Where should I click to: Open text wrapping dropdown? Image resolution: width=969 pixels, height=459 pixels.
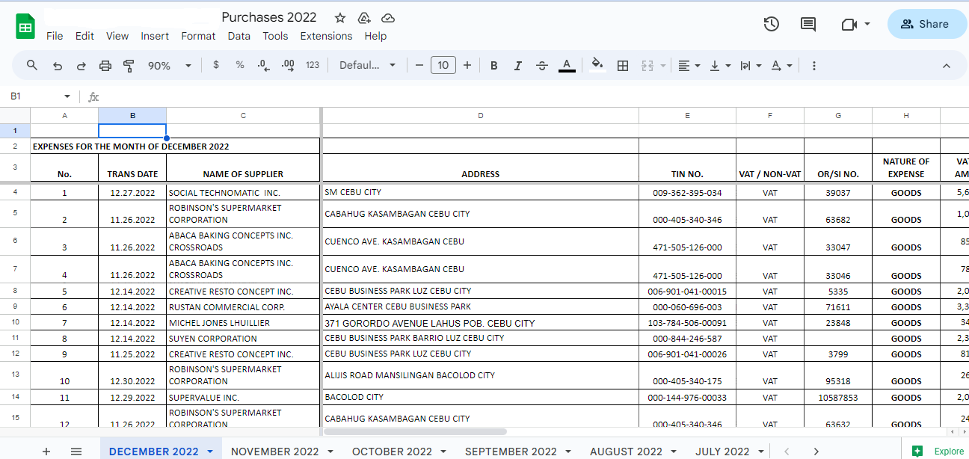pyautogui.click(x=750, y=66)
